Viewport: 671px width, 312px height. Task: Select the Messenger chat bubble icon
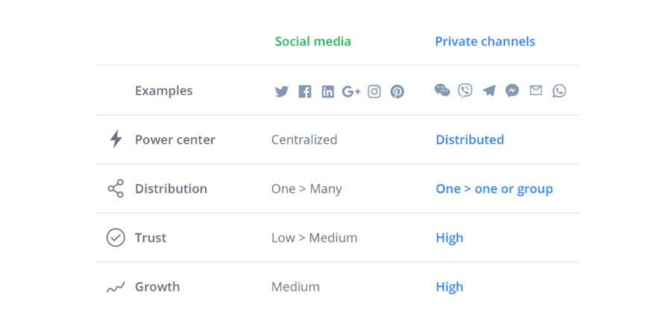pyautogui.click(x=512, y=91)
